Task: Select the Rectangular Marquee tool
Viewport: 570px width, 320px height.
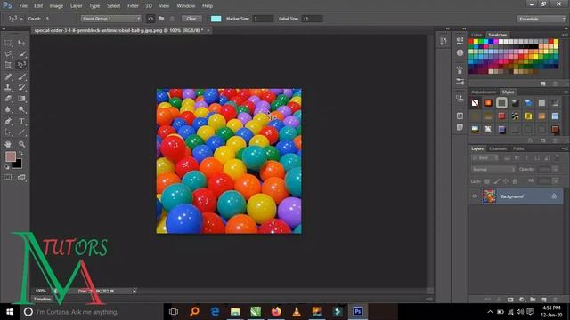Action: pos(8,44)
